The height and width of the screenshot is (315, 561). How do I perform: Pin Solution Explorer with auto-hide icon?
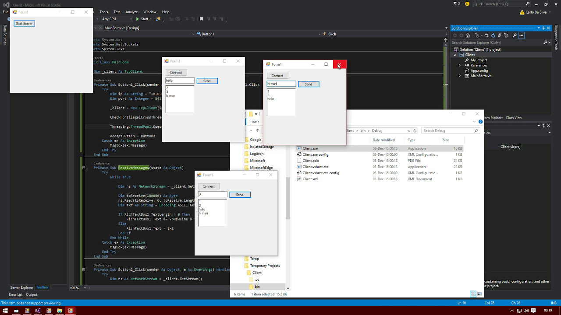pos(543,28)
